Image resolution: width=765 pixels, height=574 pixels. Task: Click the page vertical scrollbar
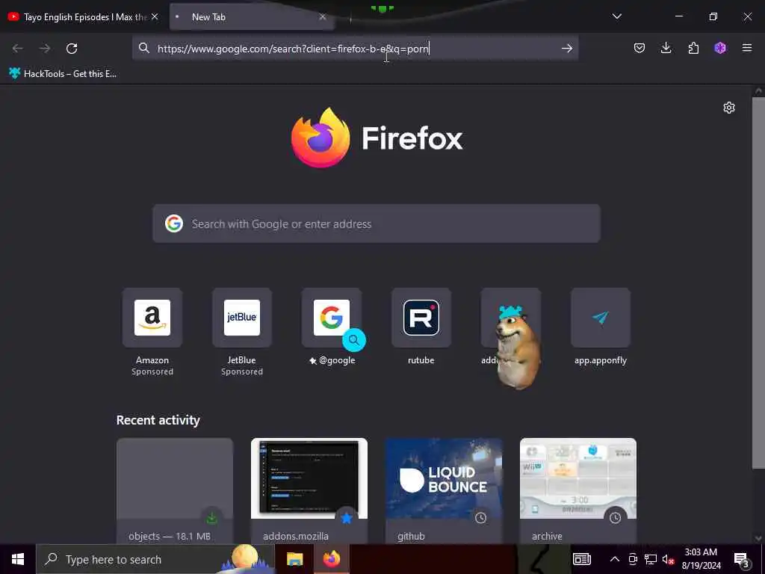[x=758, y=283]
